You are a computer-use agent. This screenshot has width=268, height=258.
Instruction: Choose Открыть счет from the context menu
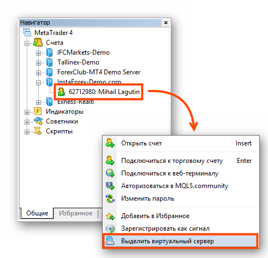pos(181,143)
